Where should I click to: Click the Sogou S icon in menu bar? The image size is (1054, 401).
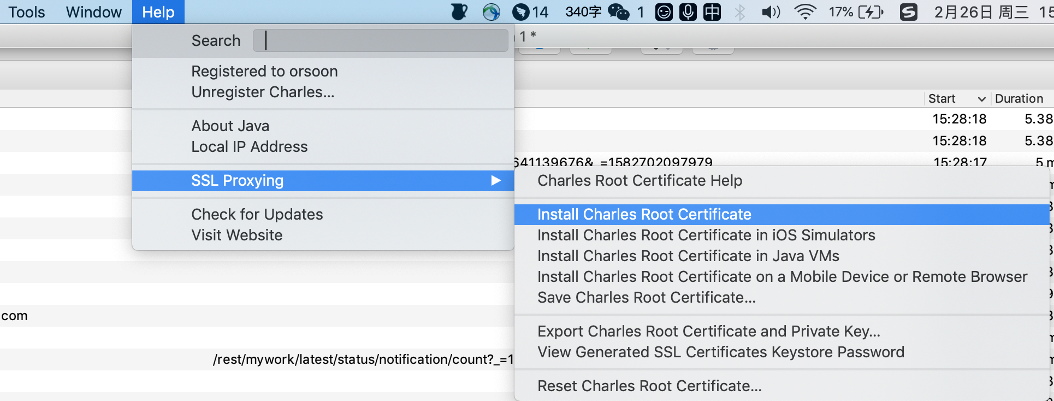[x=908, y=12]
